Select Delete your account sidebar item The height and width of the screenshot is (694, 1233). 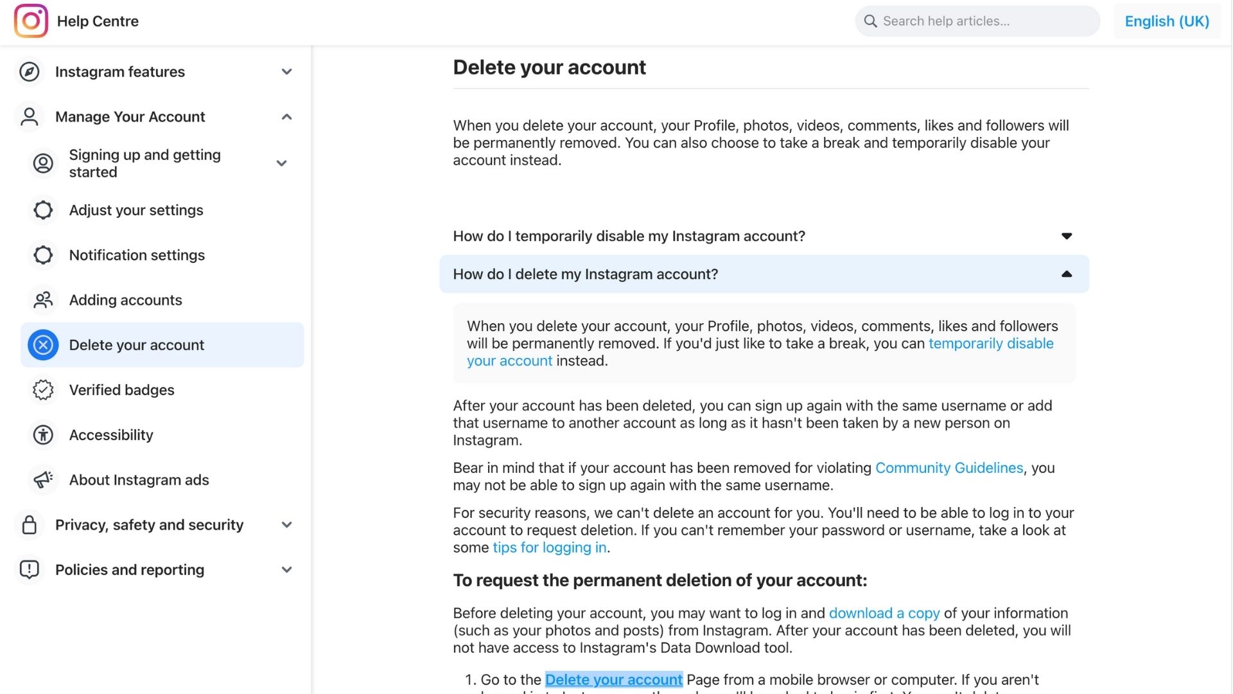[x=162, y=345]
